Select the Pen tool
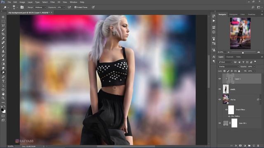Viewport: 264px width, 148px height. (3, 77)
